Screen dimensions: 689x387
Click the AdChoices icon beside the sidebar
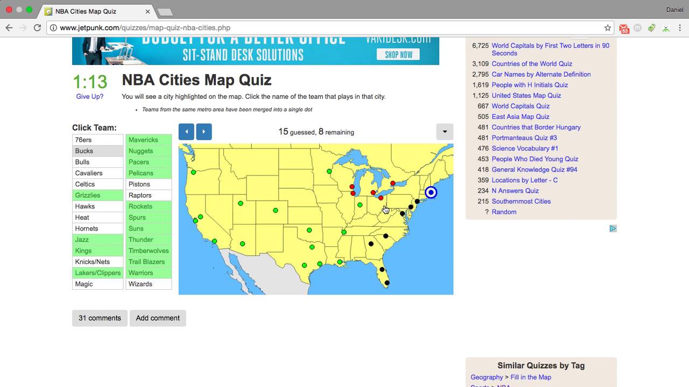(x=613, y=228)
